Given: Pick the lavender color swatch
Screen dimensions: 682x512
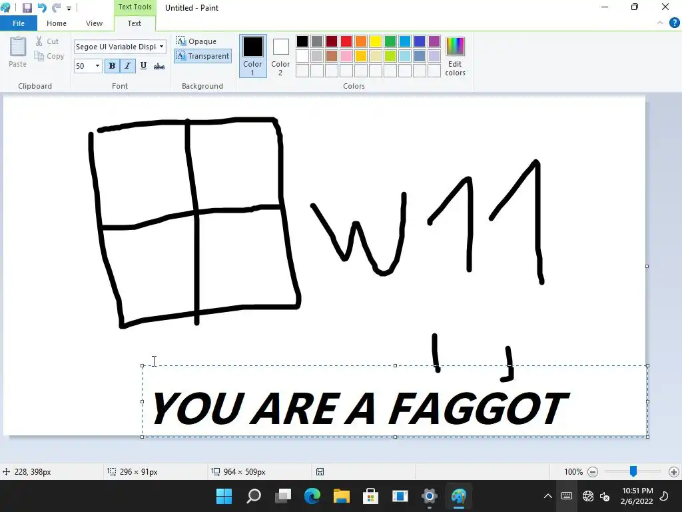Looking at the screenshot, I should [x=434, y=56].
